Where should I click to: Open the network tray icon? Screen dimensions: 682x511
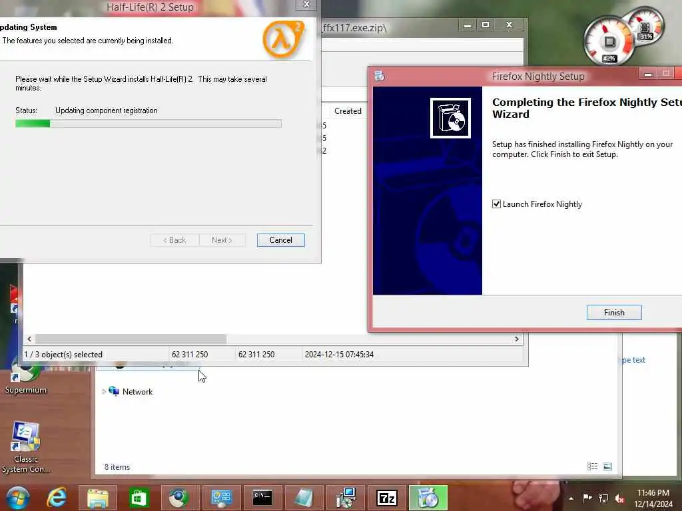pyautogui.click(x=603, y=498)
